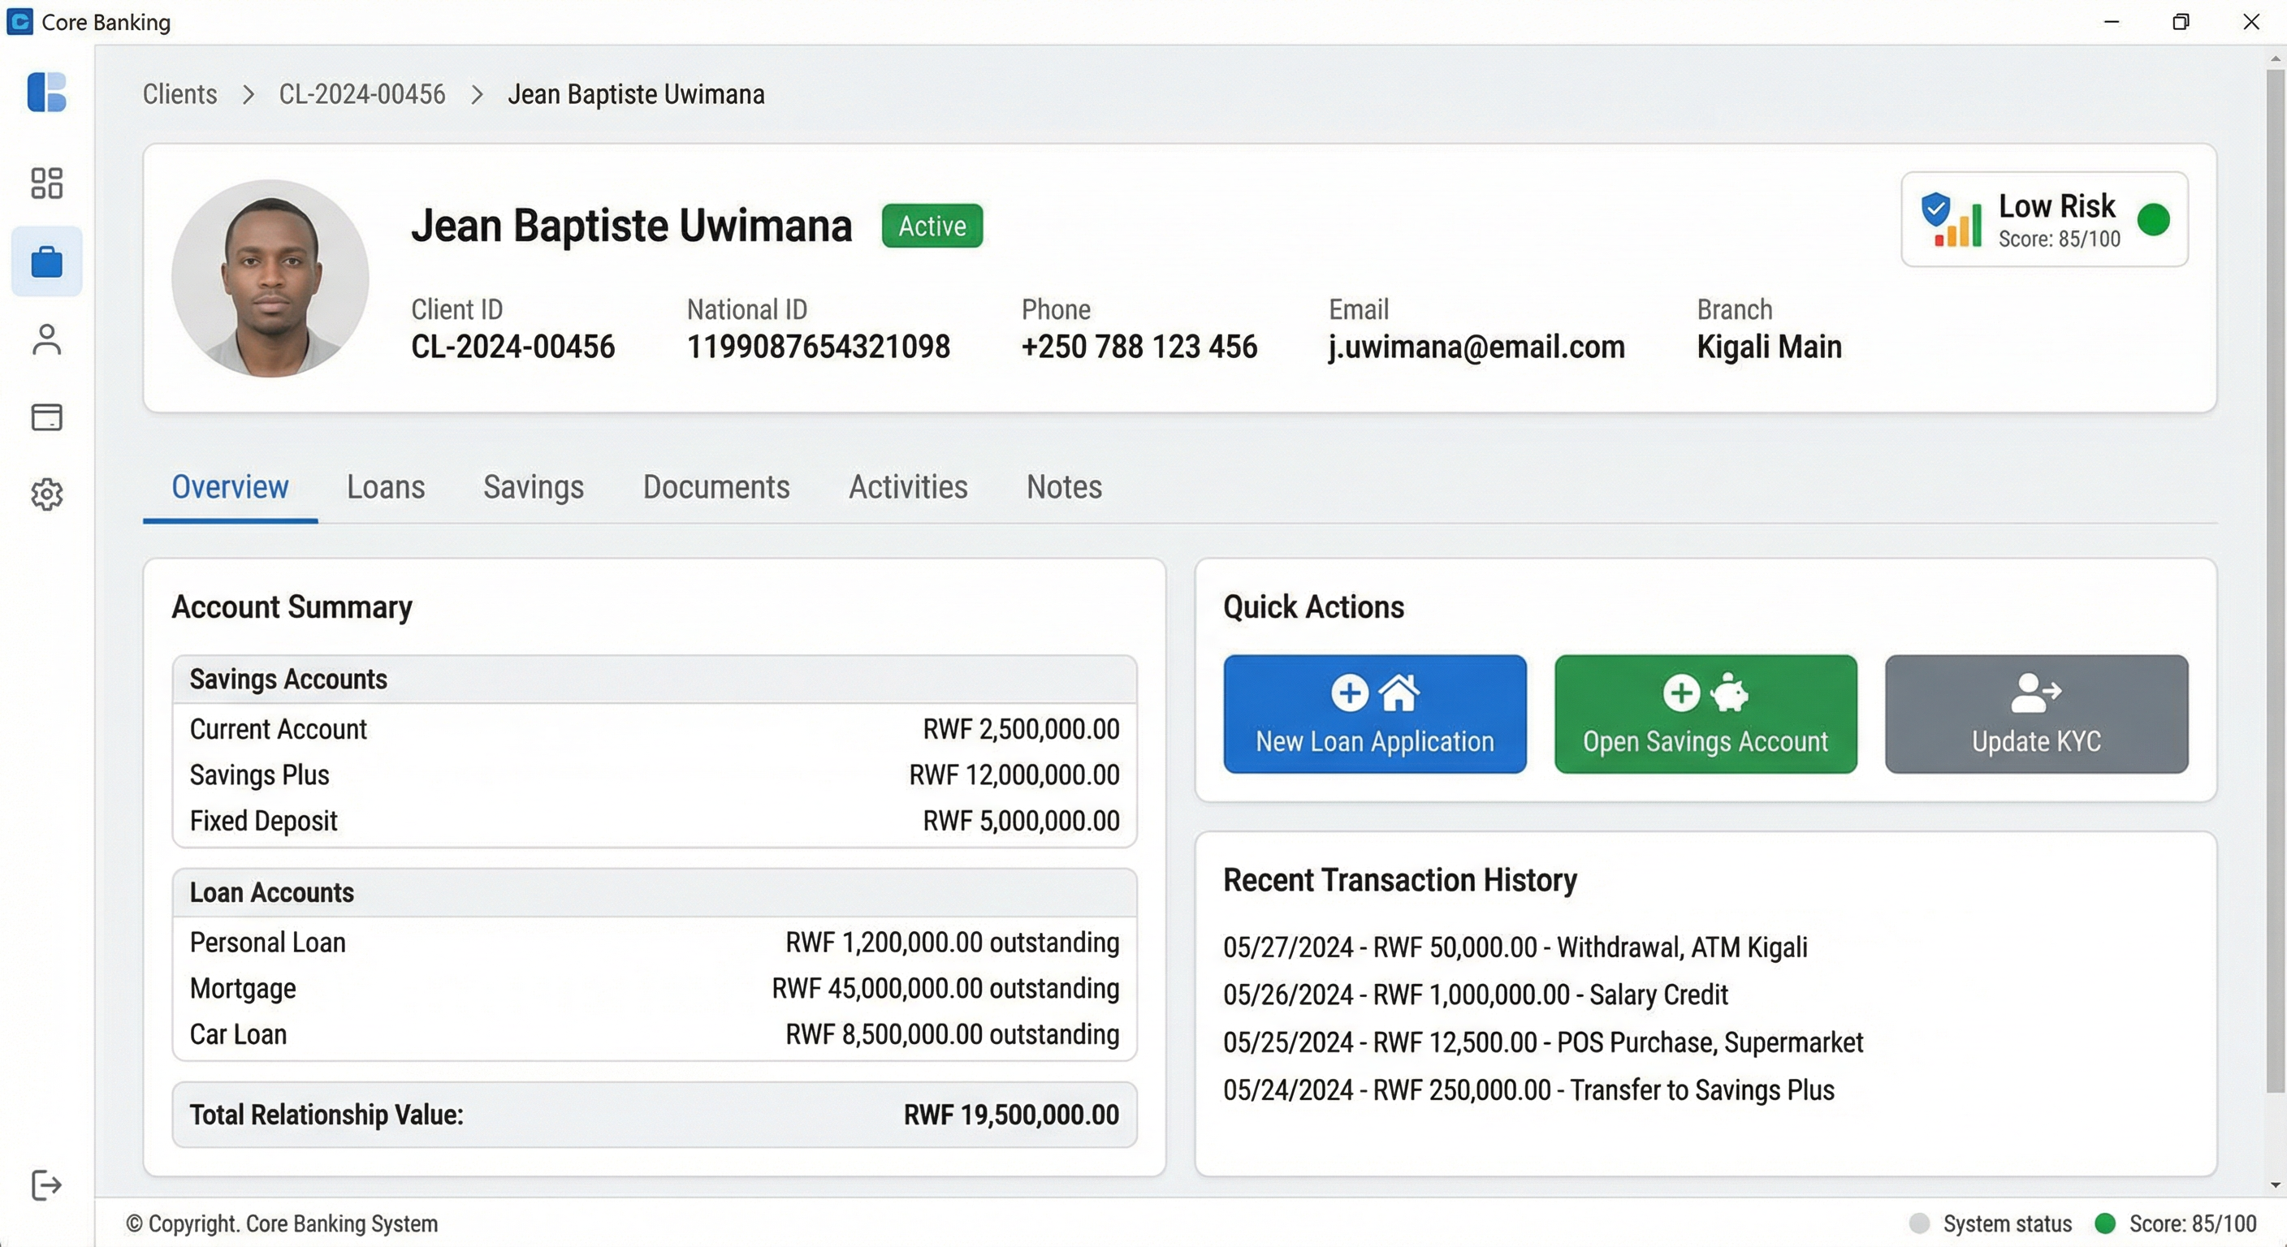Screen dimensions: 2287x1247
Task: Click the Core Banking logo in sidebar
Action: [x=46, y=93]
